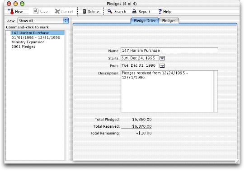244x171 pixels.
Task: Select the 01/01/1996 - 12/31/1996 pledge drive
Action: [x=36, y=37]
